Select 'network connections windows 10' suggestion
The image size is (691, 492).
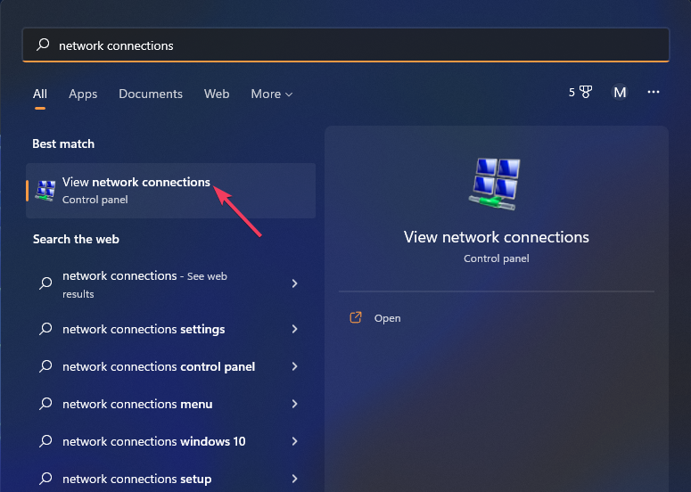click(170, 441)
